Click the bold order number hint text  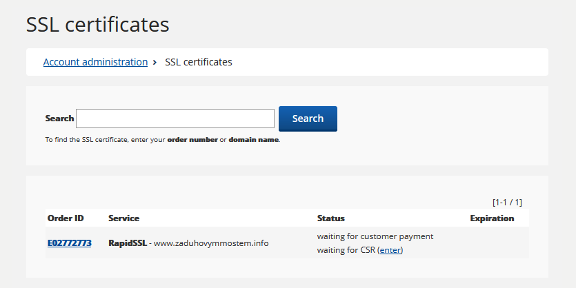[192, 140]
